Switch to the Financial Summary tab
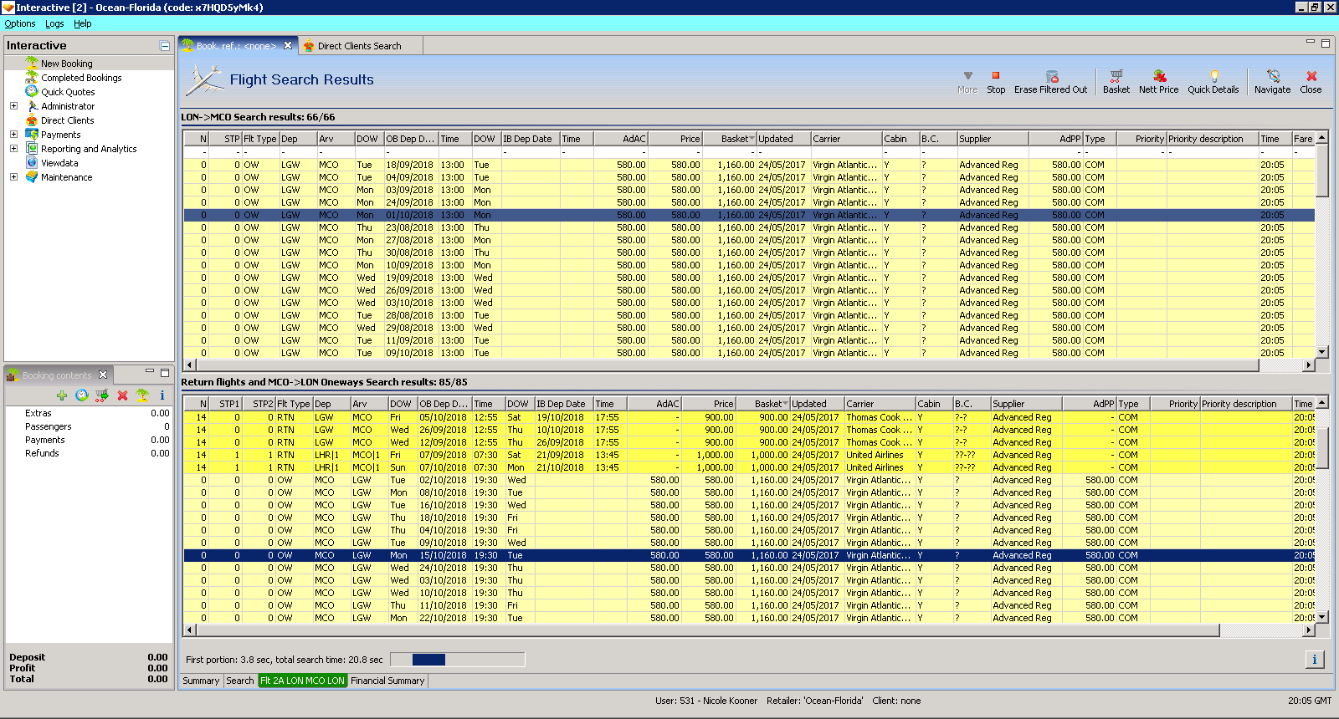Viewport: 1339px width, 719px height. (x=387, y=681)
